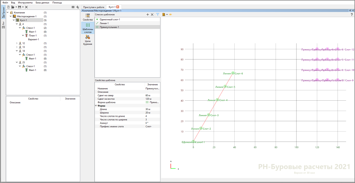Create a new project file

pyautogui.click(x=8, y=7)
